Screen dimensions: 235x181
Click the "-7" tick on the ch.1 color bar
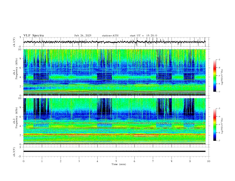[x=219, y=92]
